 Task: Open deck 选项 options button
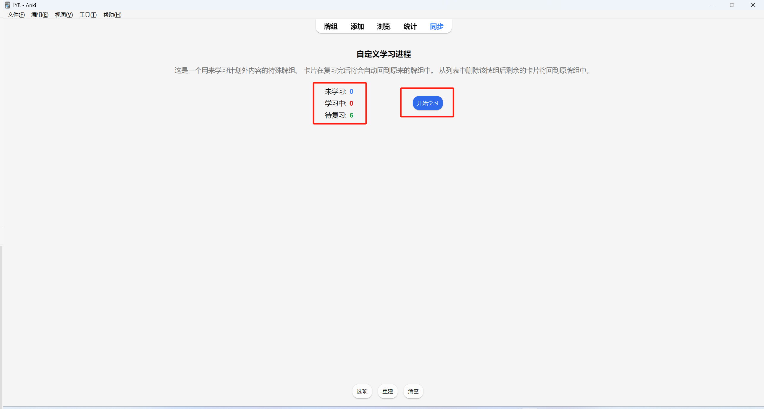[x=362, y=391]
